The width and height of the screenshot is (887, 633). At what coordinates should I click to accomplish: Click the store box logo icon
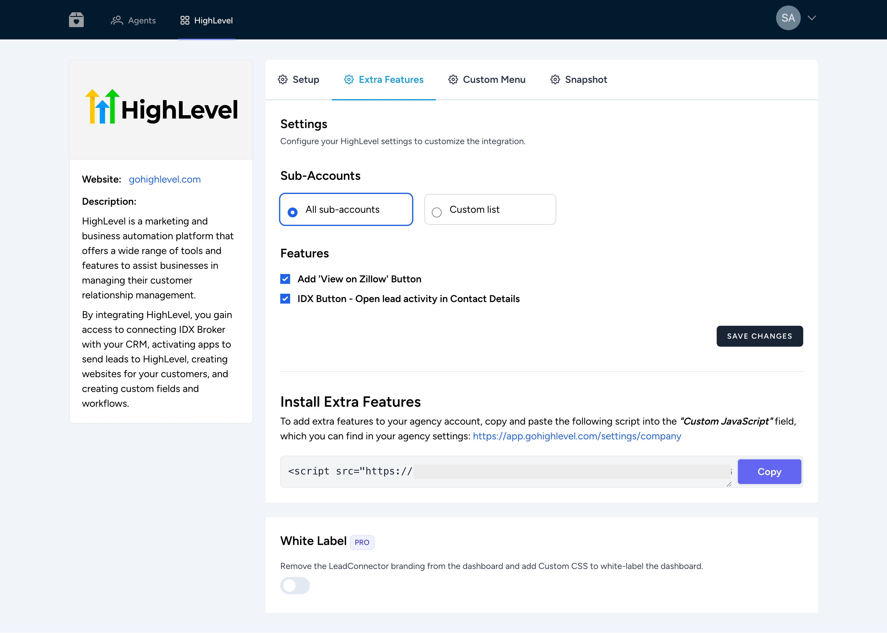click(76, 19)
